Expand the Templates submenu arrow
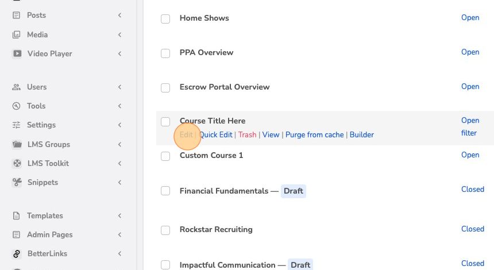This screenshot has height=270, width=494. click(119, 216)
